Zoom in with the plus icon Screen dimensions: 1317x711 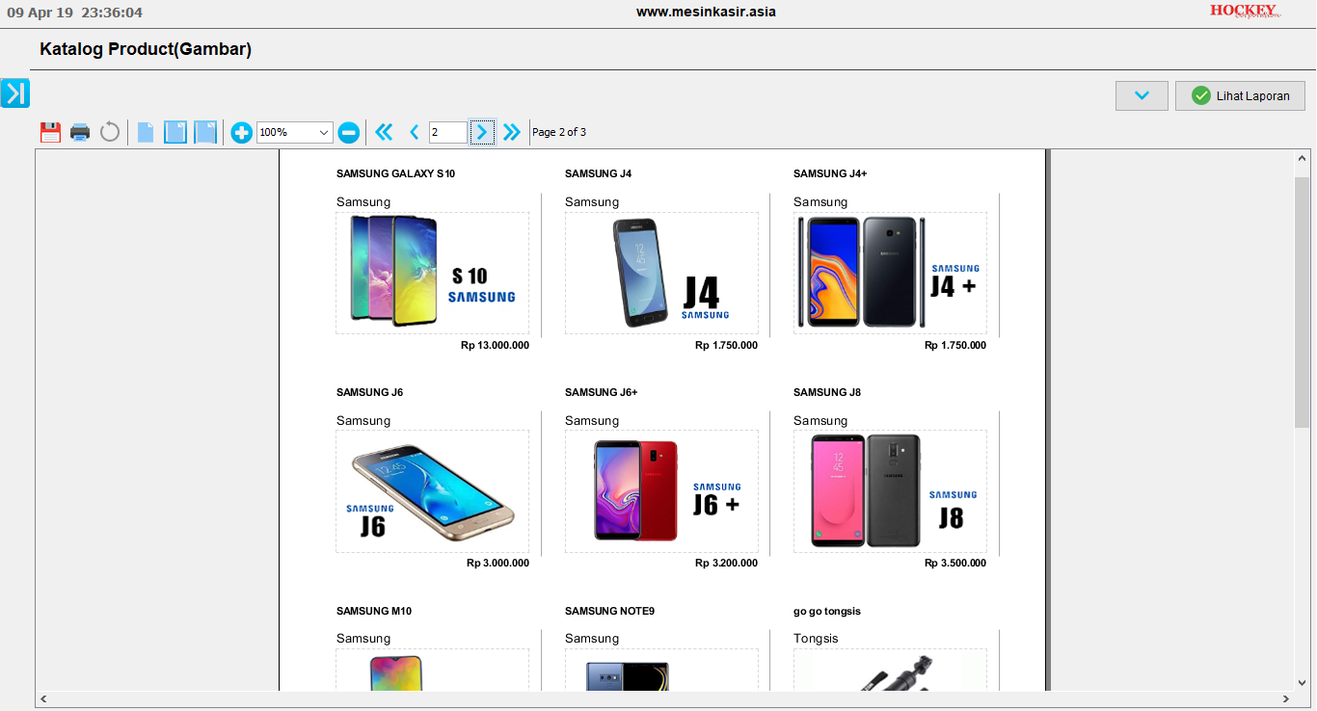point(242,133)
